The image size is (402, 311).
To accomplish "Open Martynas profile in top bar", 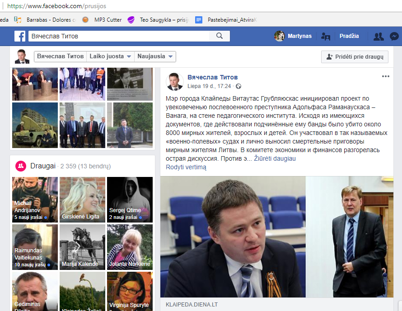I will [x=293, y=36].
